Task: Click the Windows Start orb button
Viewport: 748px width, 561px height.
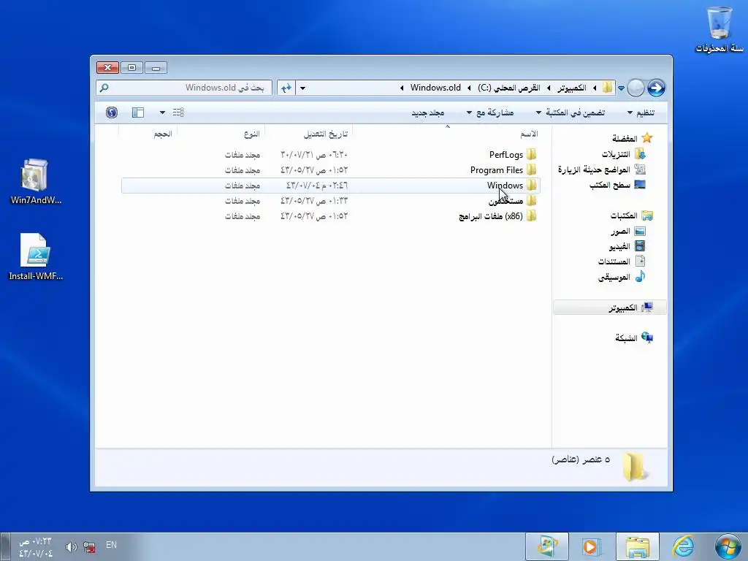Action: (728, 546)
